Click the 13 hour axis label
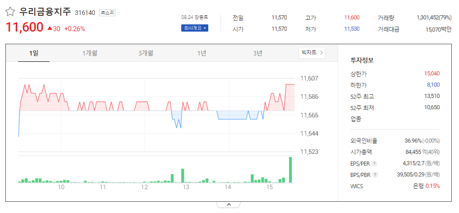Image resolution: width=459 pixels, height=213 pixels. point(186,187)
